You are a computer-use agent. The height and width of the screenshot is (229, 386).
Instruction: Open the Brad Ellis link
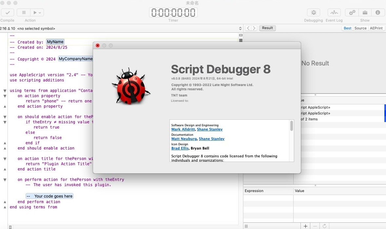pyautogui.click(x=180, y=148)
